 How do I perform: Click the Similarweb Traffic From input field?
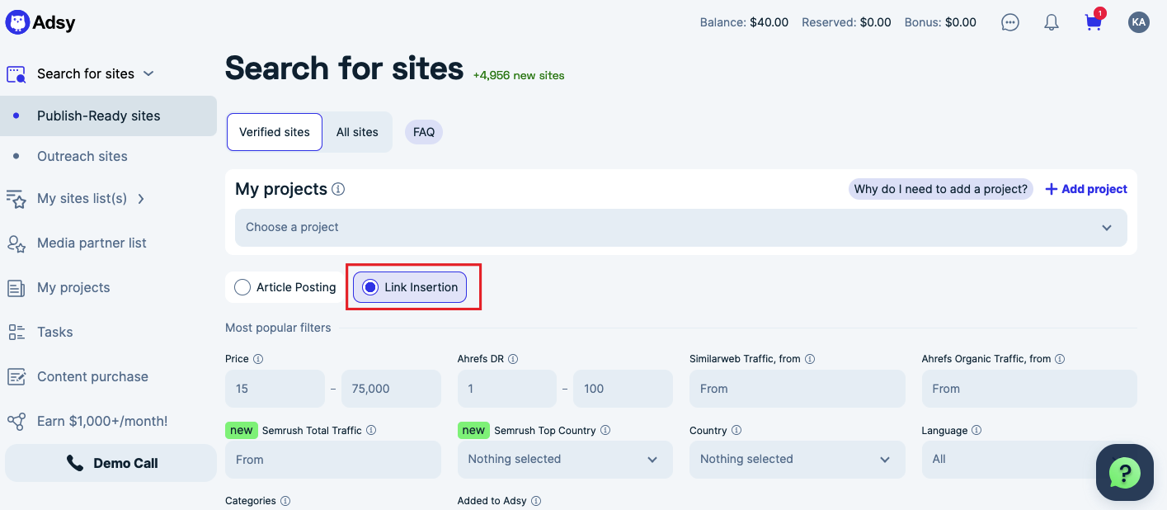point(797,389)
